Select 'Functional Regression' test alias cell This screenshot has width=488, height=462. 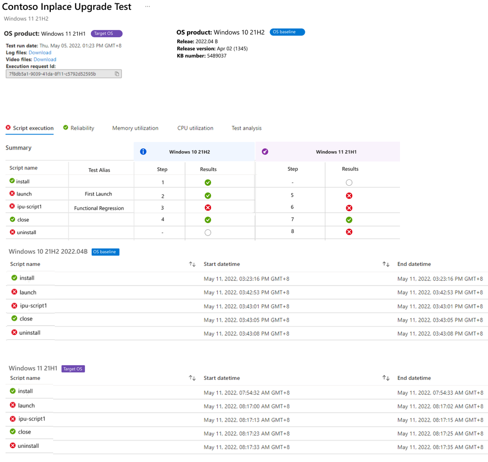click(99, 208)
